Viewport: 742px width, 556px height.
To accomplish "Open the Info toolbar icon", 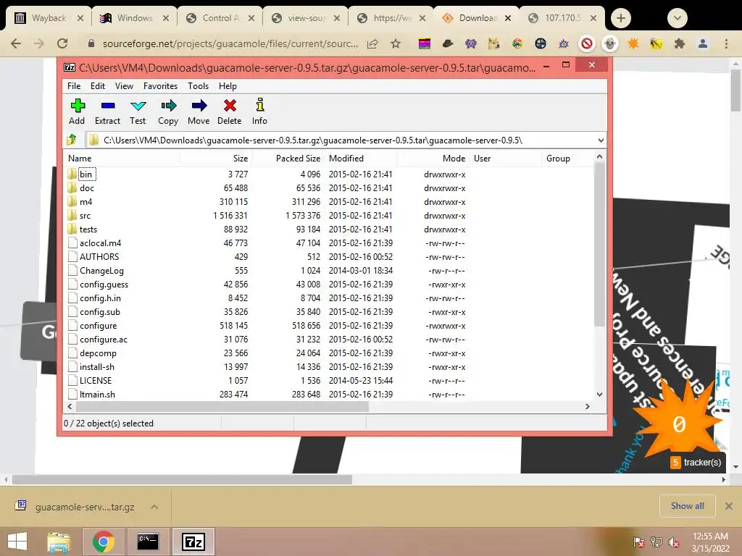I will click(x=260, y=111).
